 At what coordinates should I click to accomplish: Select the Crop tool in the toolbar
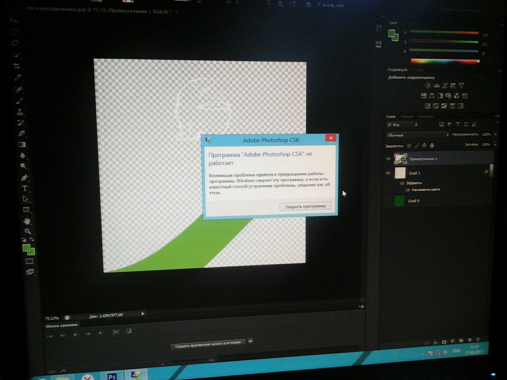tap(17, 66)
